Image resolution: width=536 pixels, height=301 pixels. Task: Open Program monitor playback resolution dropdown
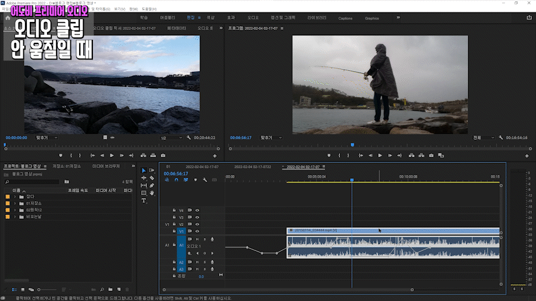(x=484, y=137)
